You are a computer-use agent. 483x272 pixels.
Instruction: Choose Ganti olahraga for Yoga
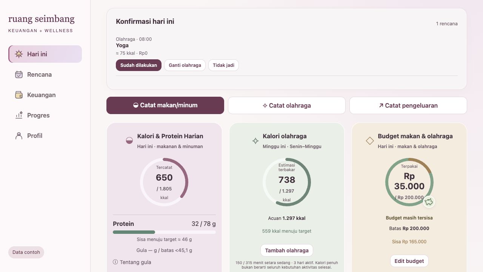(x=185, y=65)
